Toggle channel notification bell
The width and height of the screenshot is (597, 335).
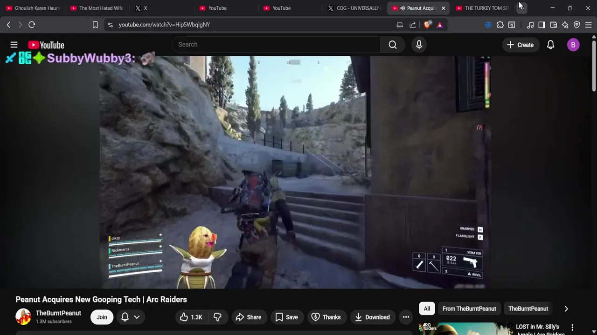(x=125, y=317)
